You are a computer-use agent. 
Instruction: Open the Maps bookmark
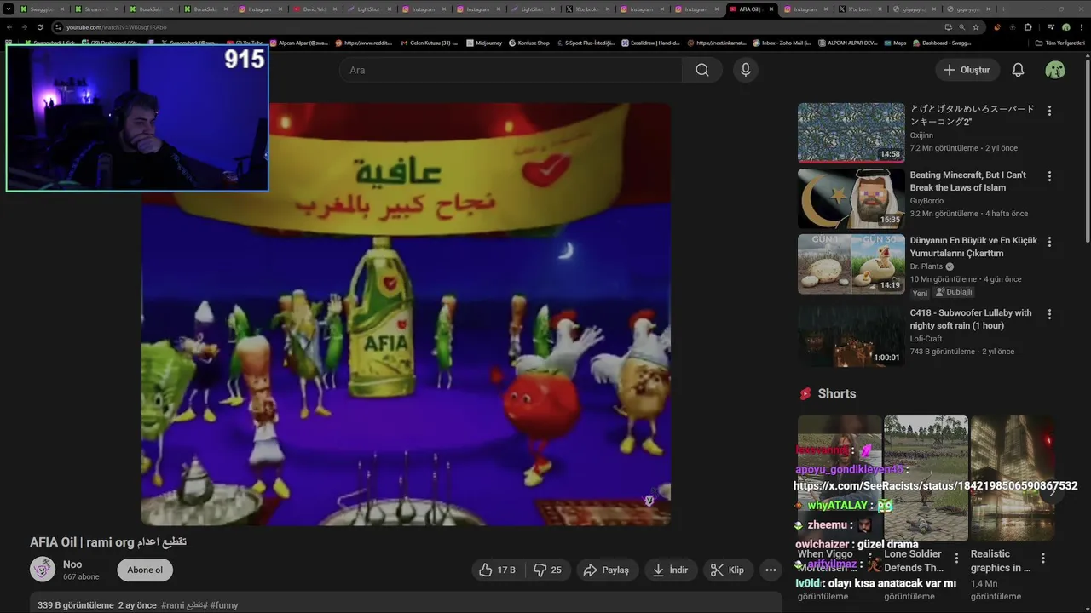pos(895,43)
